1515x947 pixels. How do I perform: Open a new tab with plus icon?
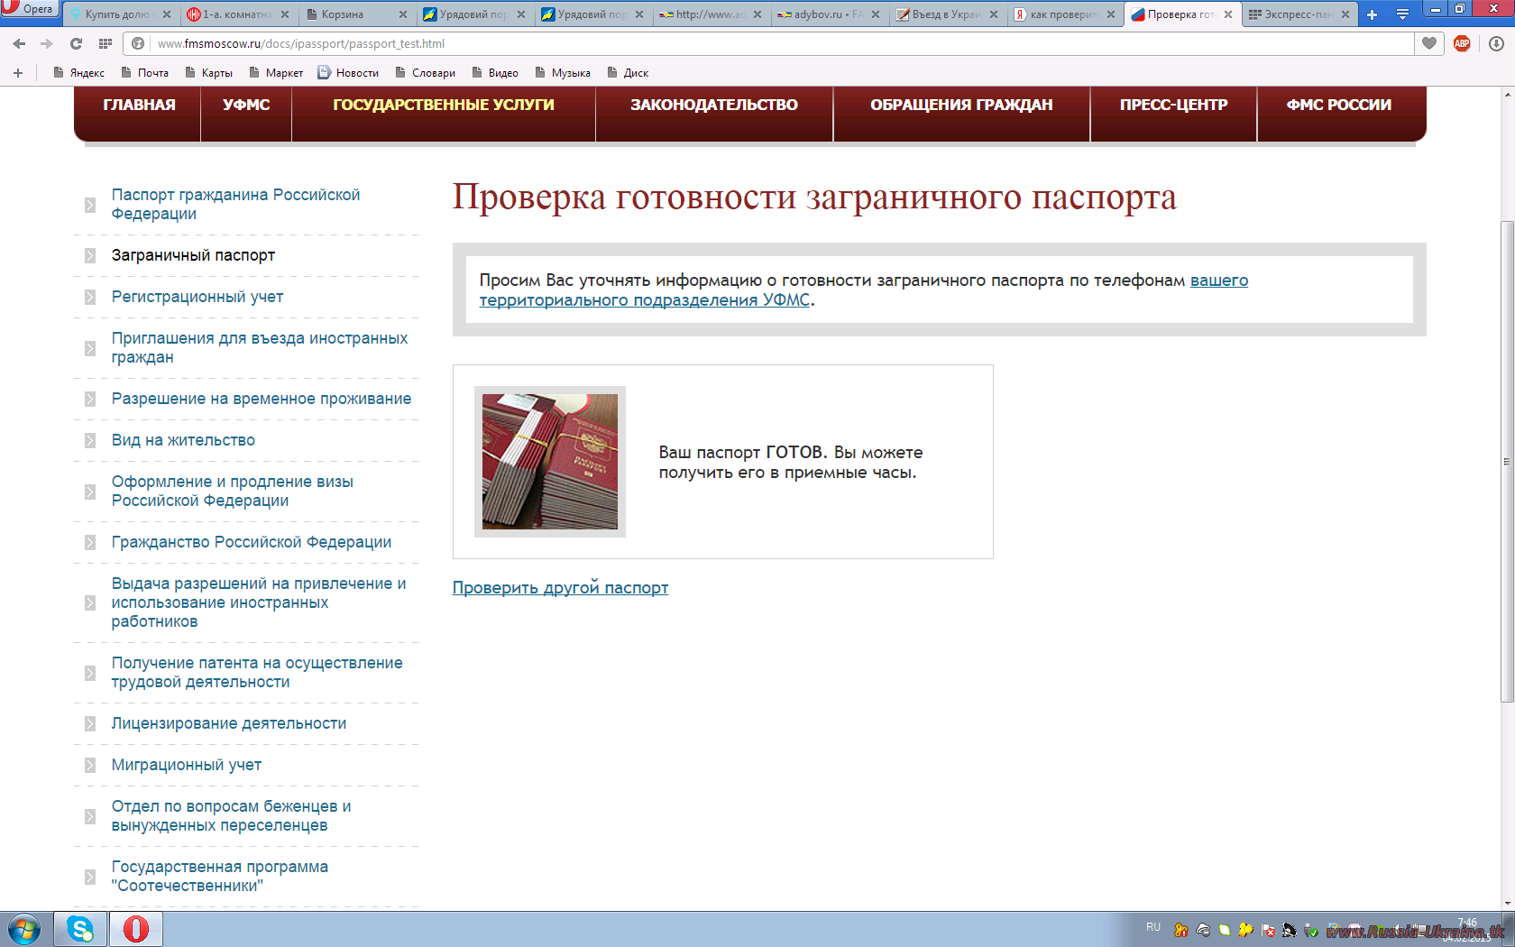point(1372,14)
